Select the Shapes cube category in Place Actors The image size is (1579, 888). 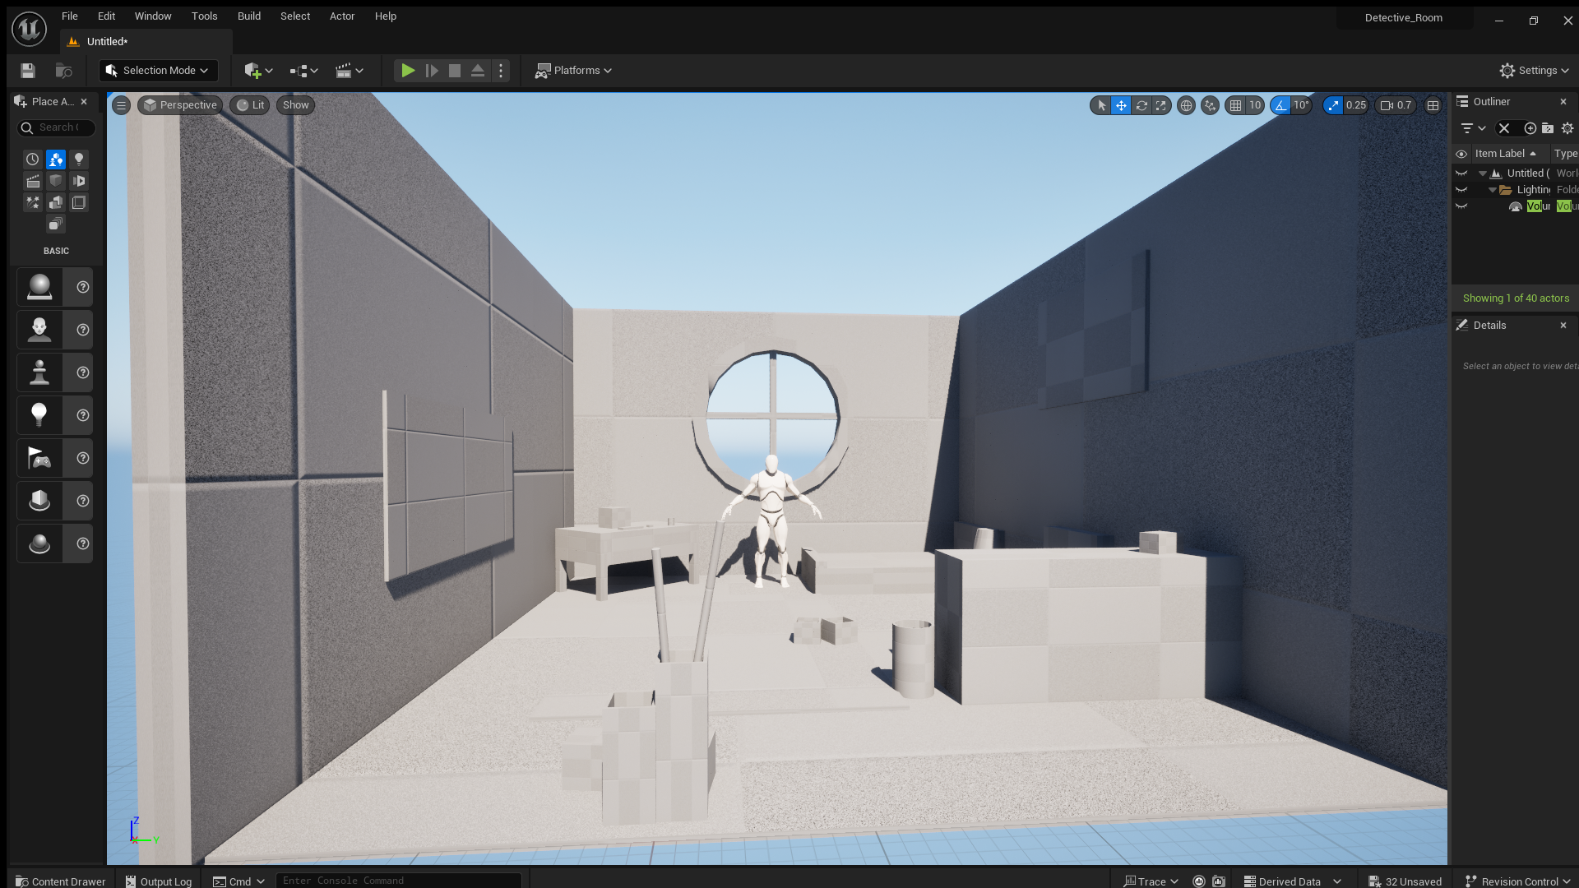coord(55,181)
